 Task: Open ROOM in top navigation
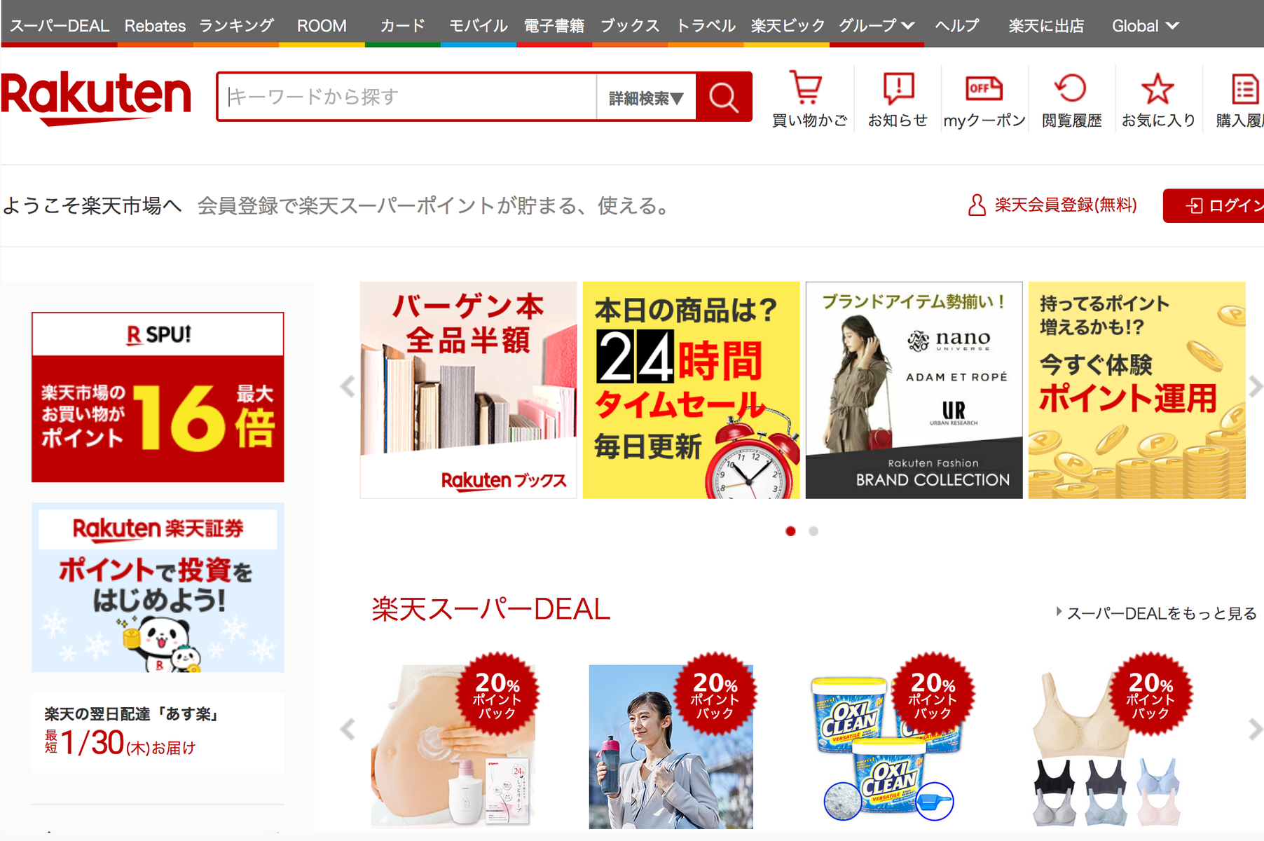tap(322, 26)
